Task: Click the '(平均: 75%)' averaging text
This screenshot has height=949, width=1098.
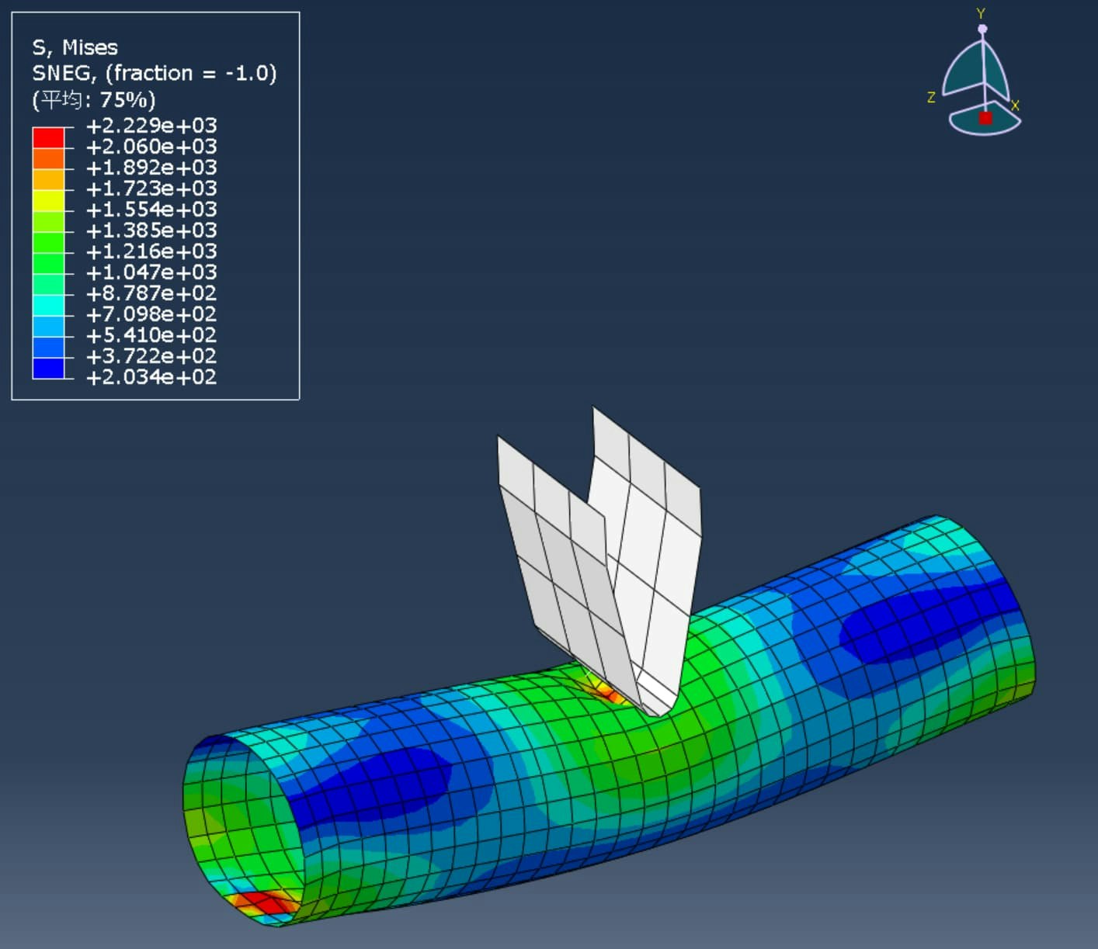Action: pos(94,100)
